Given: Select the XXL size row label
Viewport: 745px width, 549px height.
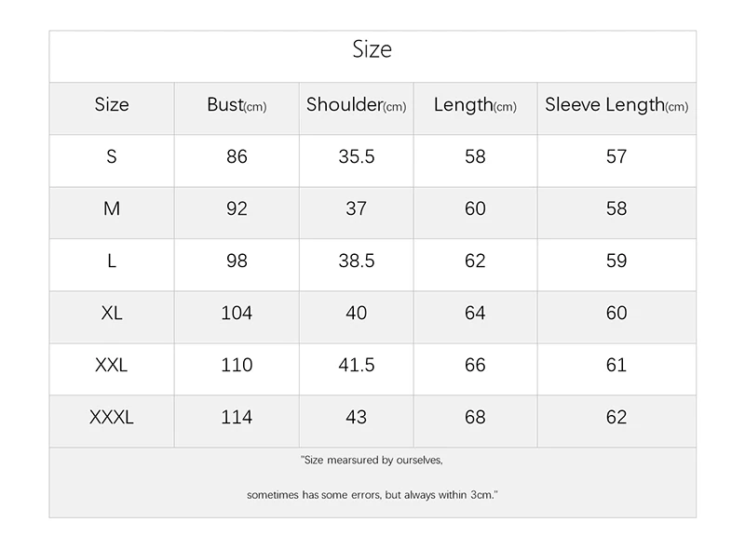Looking at the screenshot, I should (x=112, y=365).
